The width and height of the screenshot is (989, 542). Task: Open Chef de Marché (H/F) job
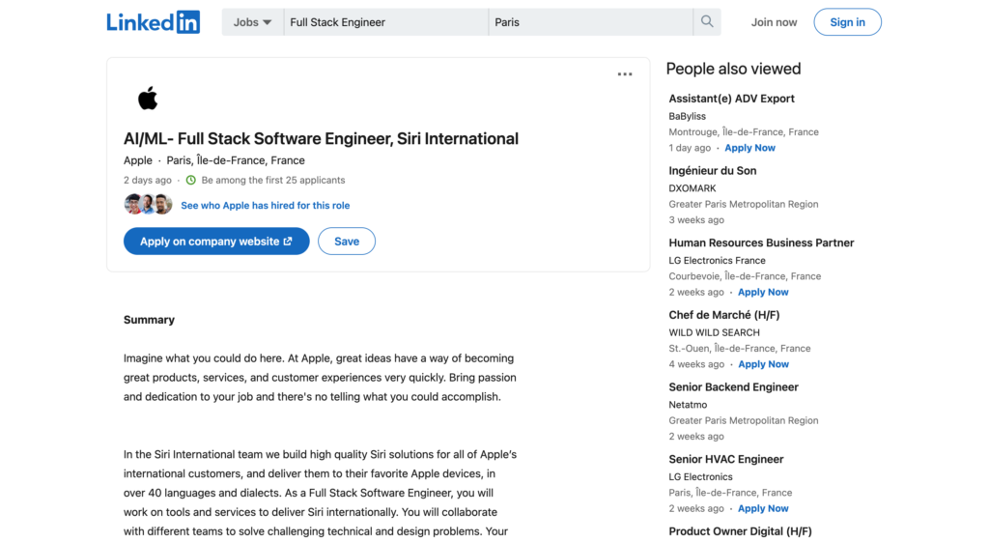(724, 314)
